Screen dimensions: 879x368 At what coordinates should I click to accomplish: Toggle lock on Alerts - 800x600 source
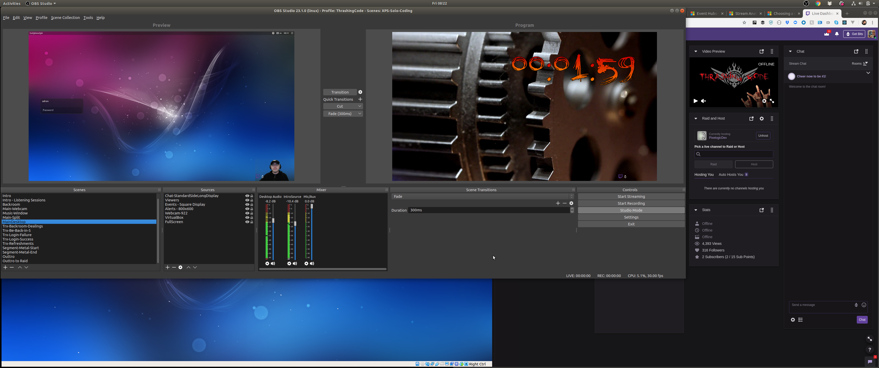pyautogui.click(x=252, y=209)
